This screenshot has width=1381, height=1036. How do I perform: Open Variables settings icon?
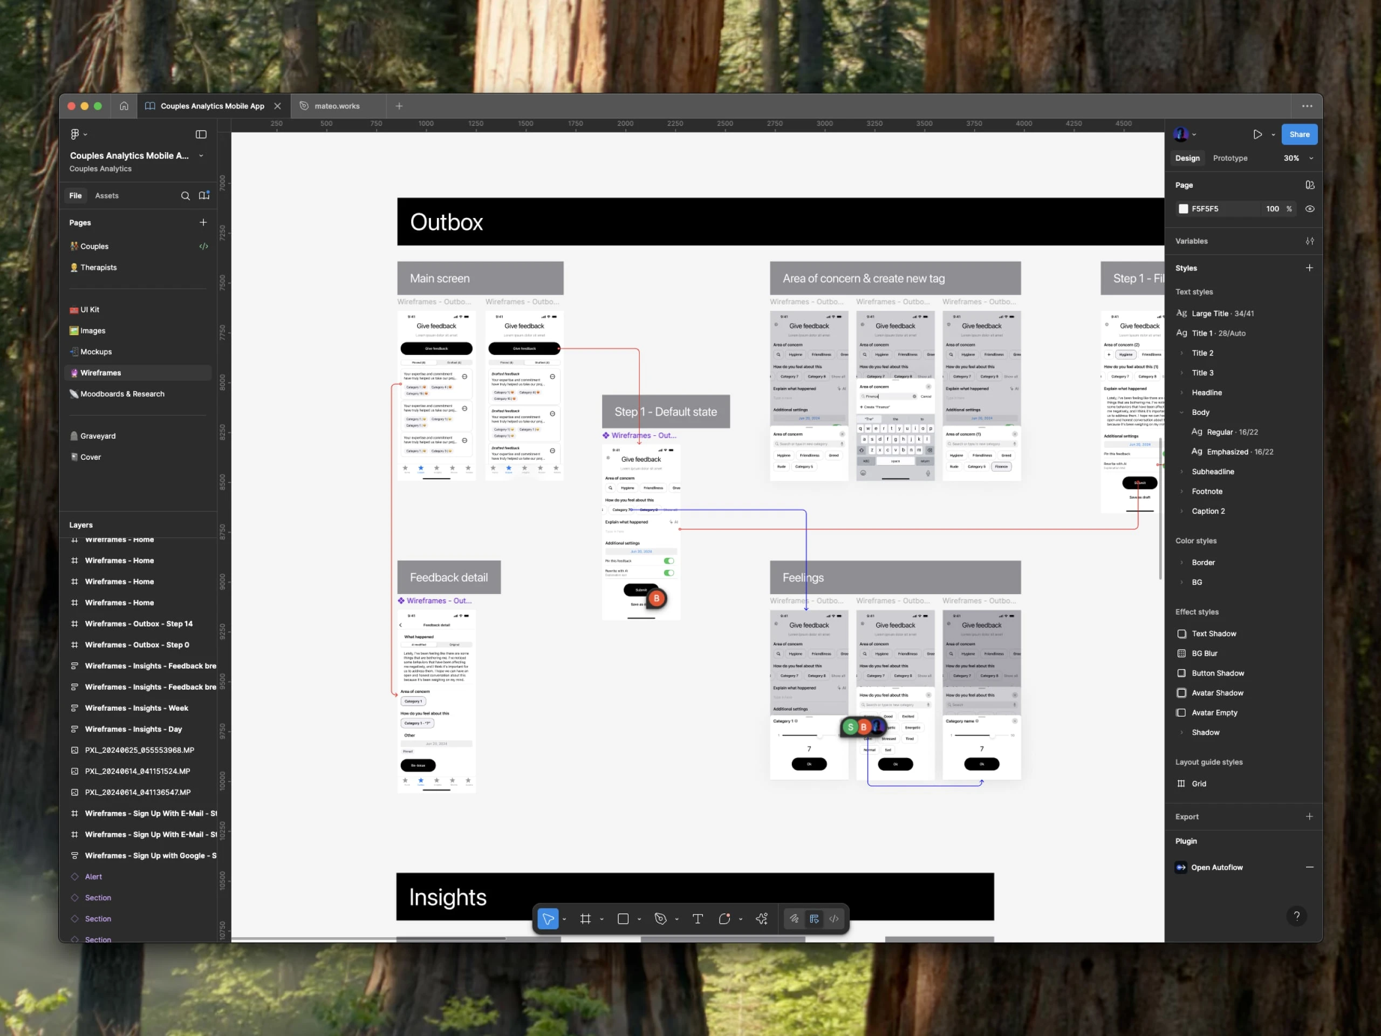[1309, 241]
